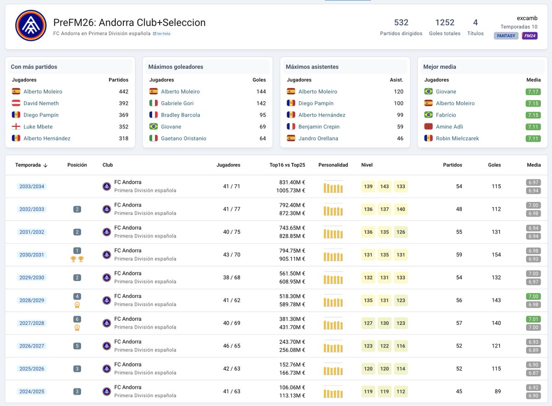Open Amine Adli player link
Image resolution: width=552 pixels, height=406 pixels.
449,127
